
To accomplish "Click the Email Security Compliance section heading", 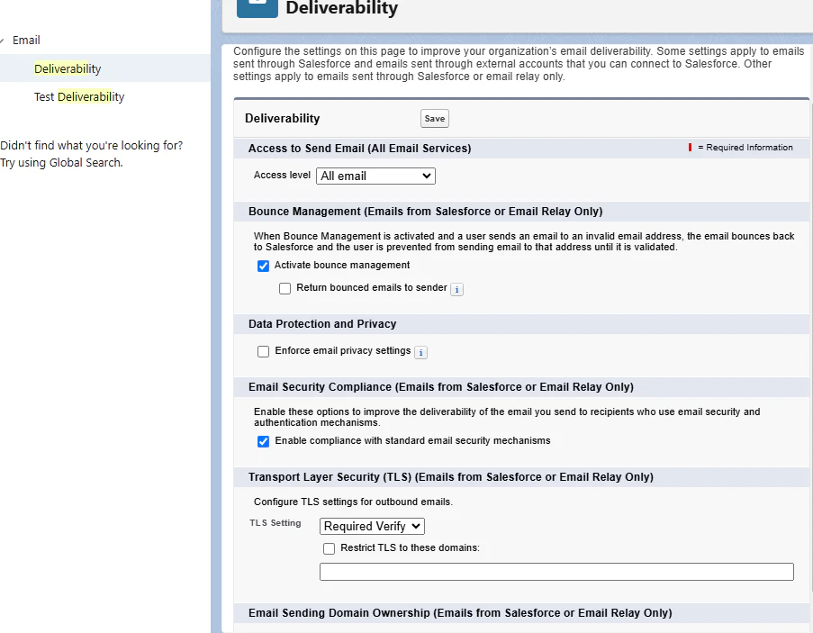I will coord(441,387).
